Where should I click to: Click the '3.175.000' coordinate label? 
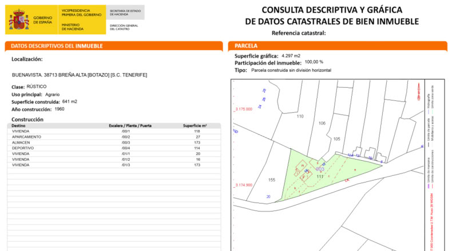244,110
